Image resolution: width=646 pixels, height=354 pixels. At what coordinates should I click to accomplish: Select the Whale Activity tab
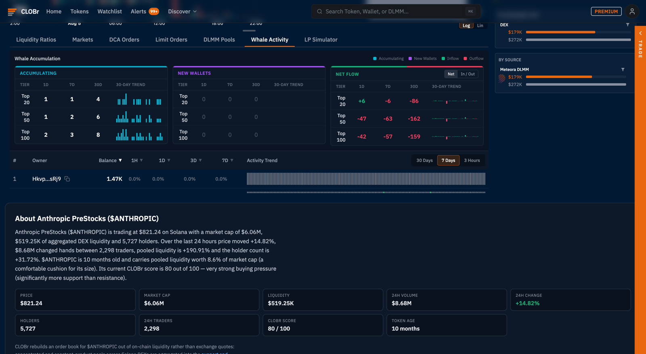270,39
